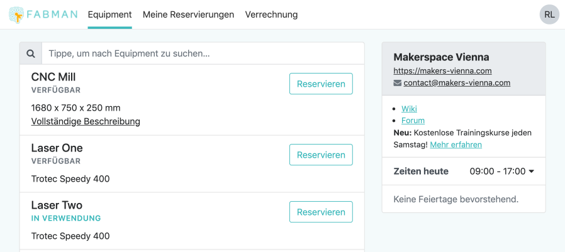
Task: Switch to the Equipment tab
Action: pos(109,14)
